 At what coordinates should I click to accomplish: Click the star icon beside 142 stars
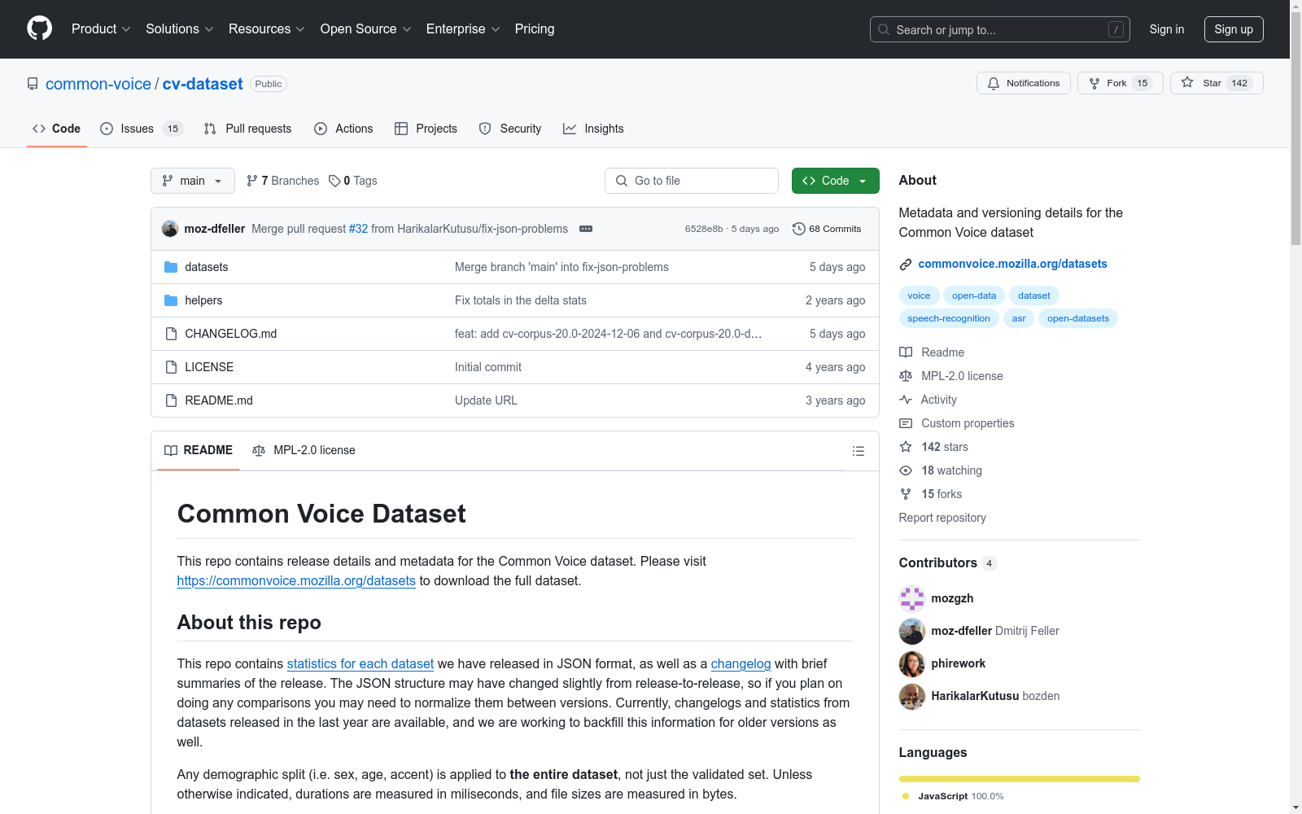coord(906,447)
